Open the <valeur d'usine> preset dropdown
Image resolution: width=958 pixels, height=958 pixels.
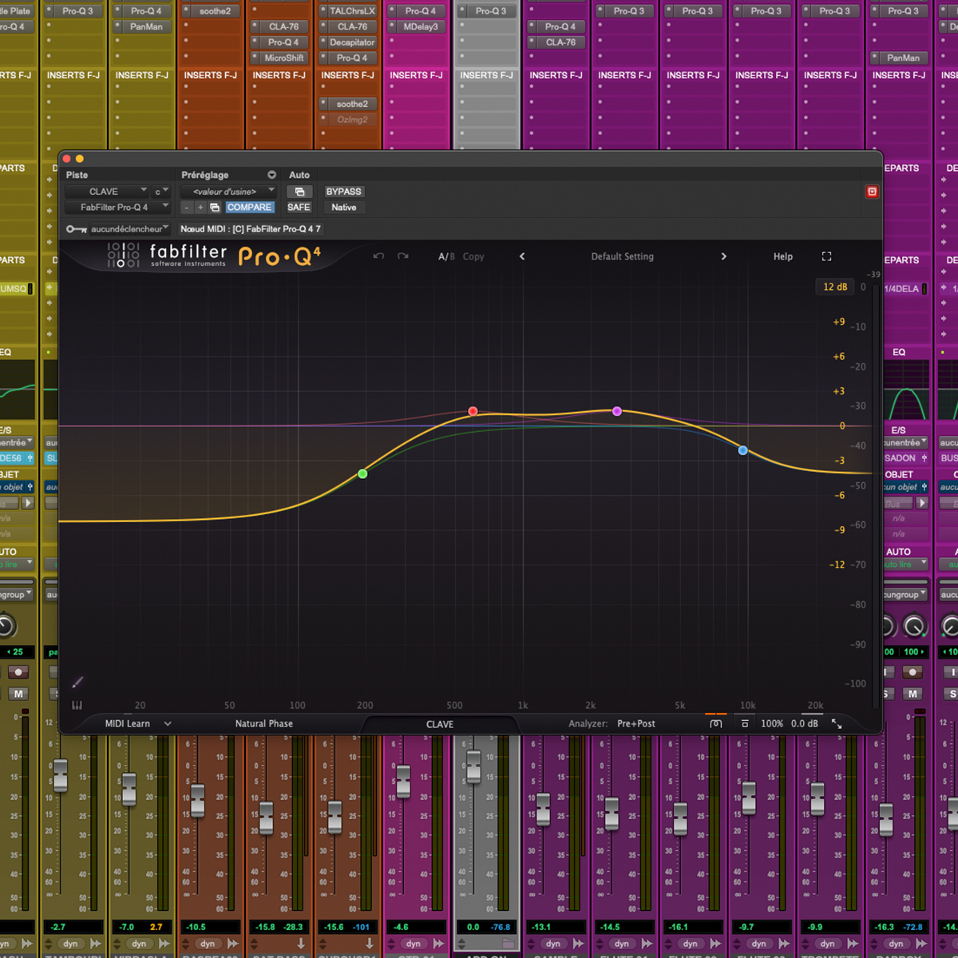(228, 192)
